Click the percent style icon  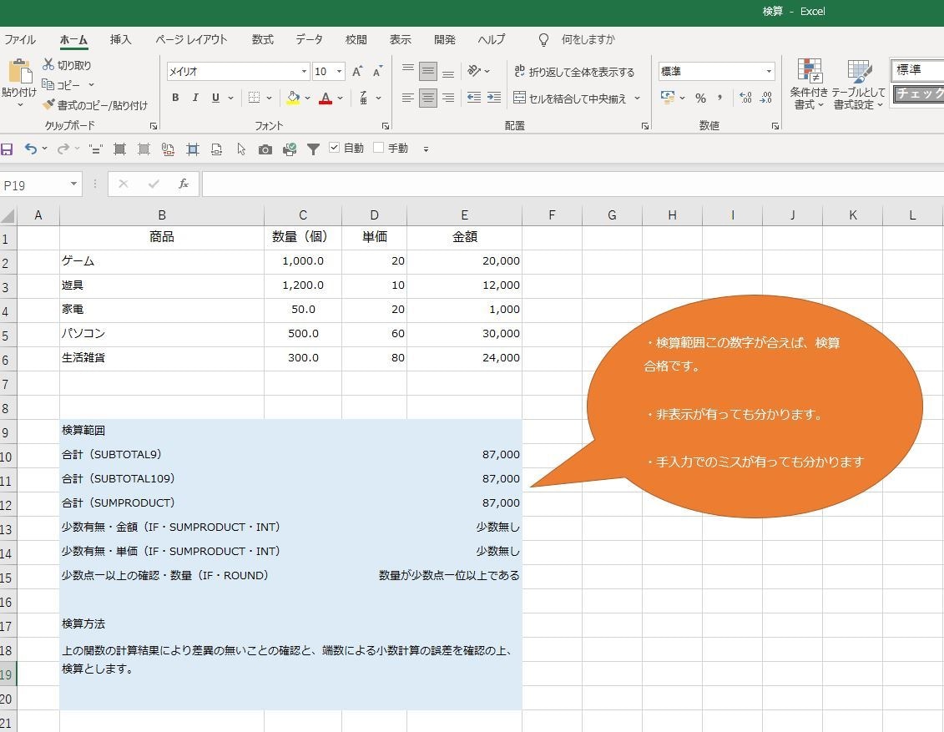(700, 98)
